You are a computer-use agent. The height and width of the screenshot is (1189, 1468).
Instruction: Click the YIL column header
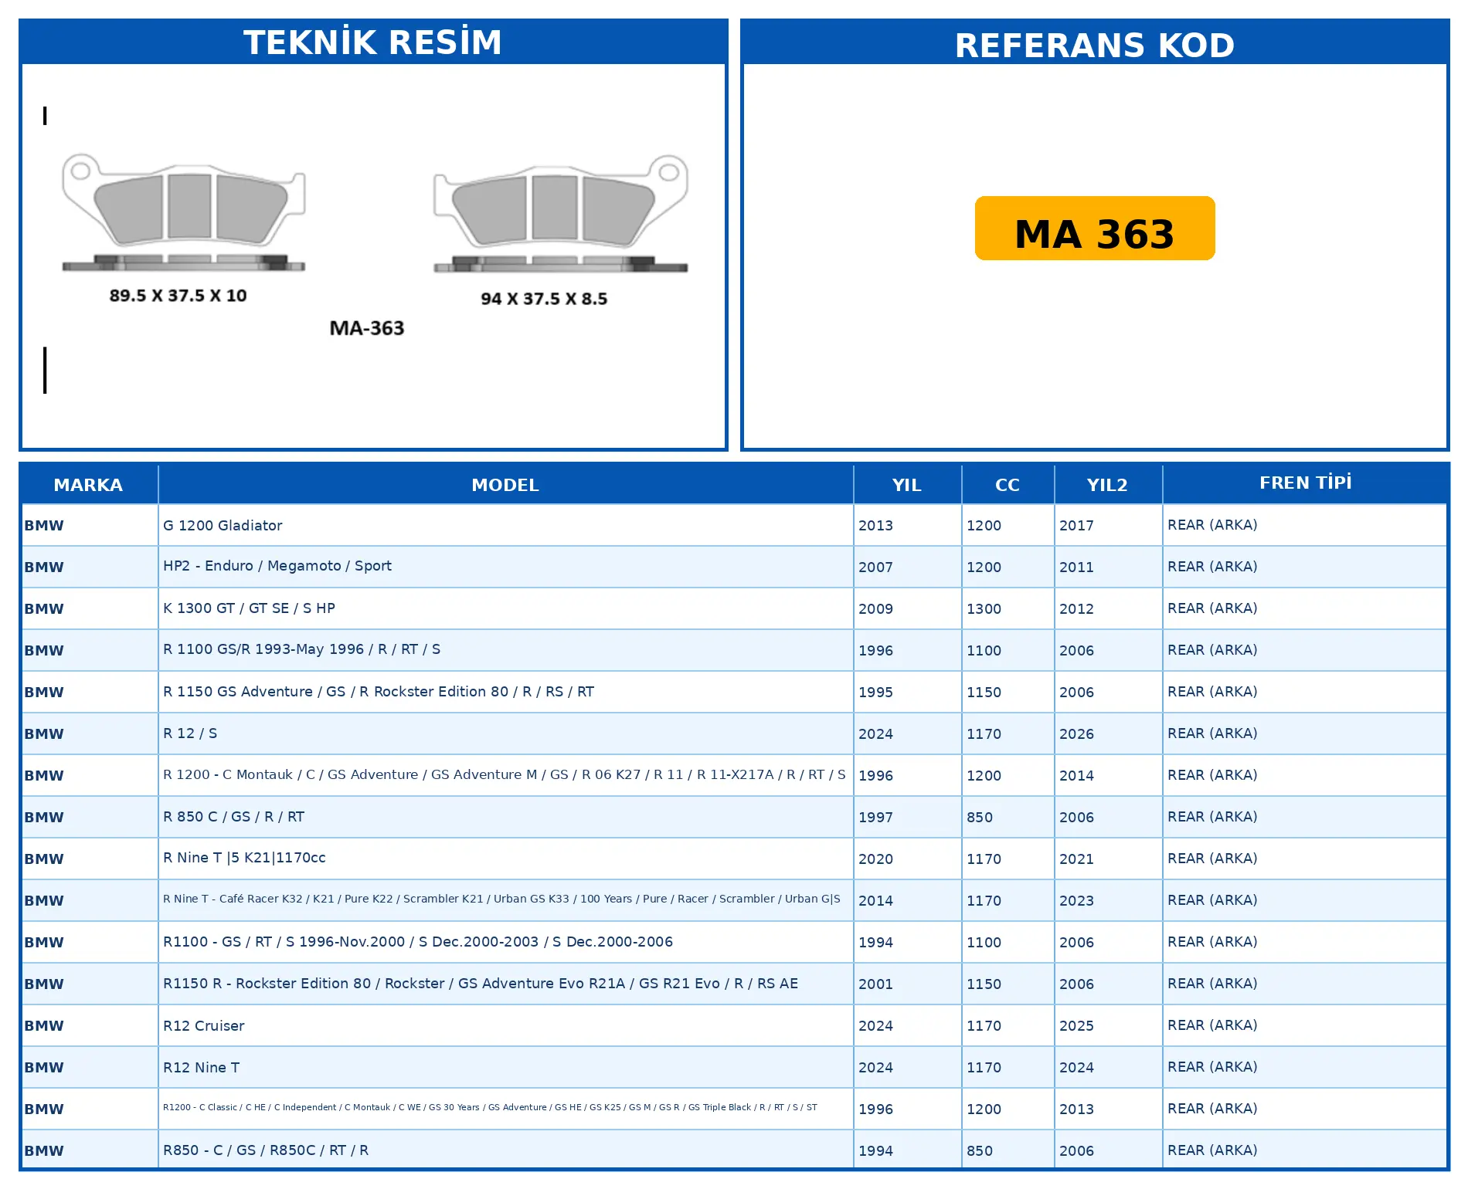[907, 485]
